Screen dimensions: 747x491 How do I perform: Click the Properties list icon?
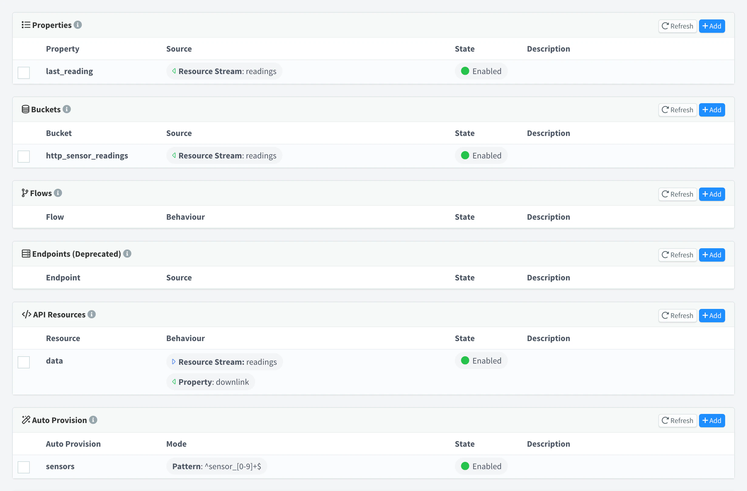pos(26,25)
